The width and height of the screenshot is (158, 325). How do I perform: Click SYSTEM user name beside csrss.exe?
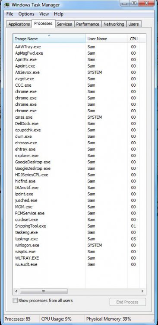pos(95,117)
